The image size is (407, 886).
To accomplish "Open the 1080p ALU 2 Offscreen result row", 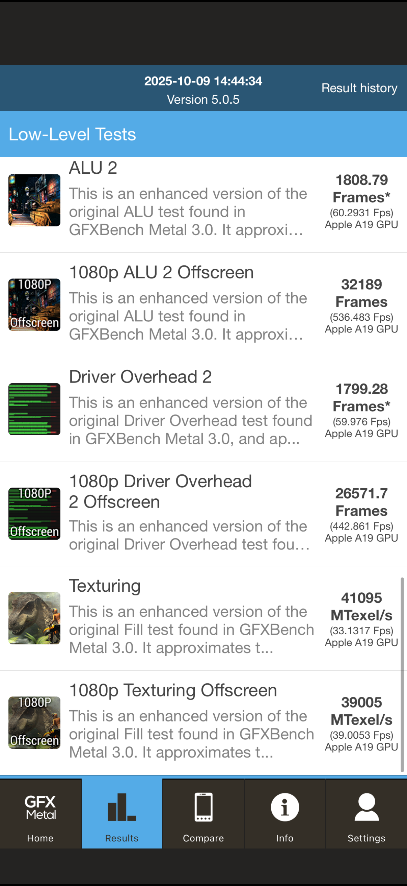I will click(x=203, y=305).
